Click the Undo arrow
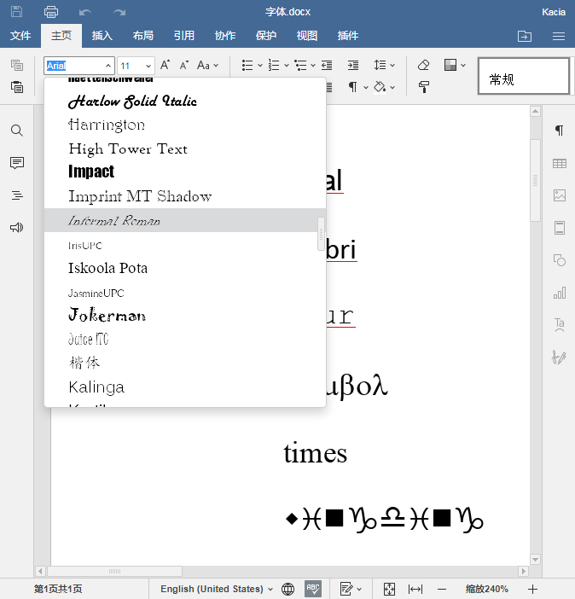The width and height of the screenshot is (575, 599). coord(84,12)
